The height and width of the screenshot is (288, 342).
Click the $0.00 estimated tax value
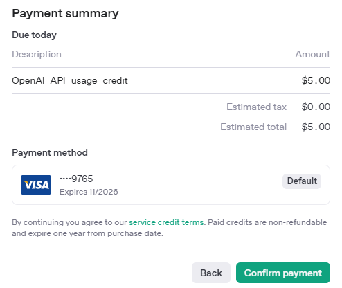[x=316, y=107]
